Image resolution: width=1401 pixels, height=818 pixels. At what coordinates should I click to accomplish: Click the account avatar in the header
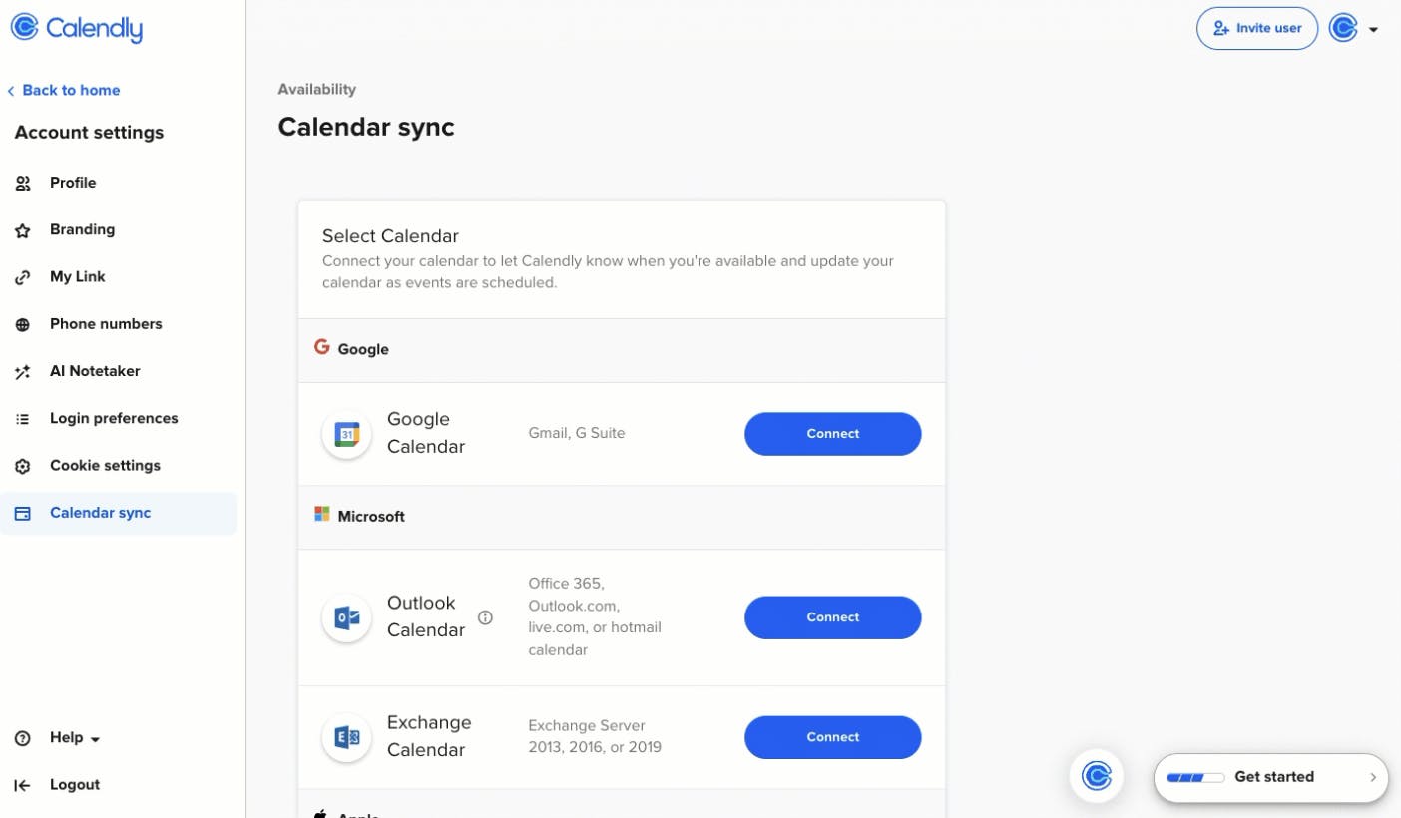pyautogui.click(x=1344, y=28)
